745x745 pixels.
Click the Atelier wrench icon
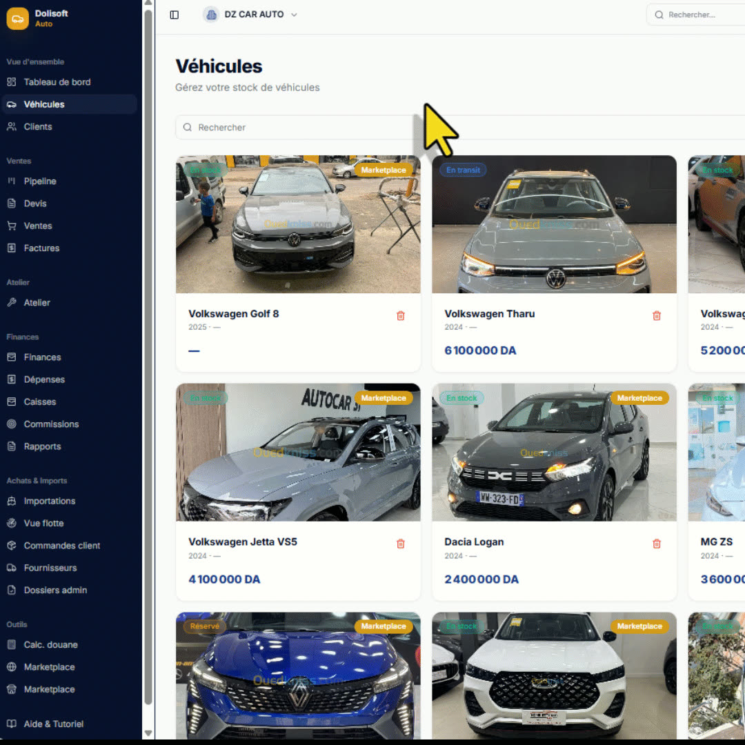pos(12,303)
